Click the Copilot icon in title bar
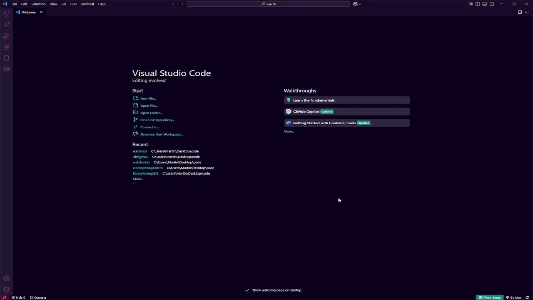 click(x=355, y=4)
